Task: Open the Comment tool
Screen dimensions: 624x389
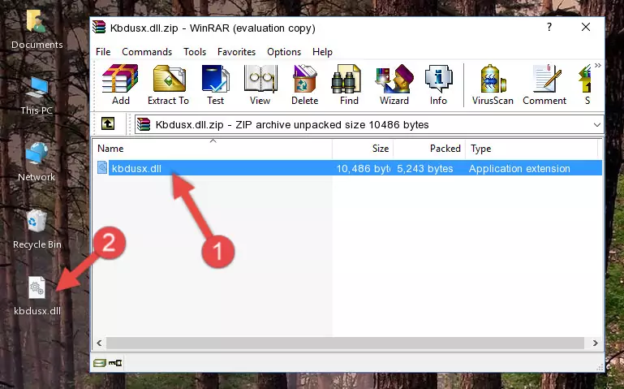Action: [544, 84]
